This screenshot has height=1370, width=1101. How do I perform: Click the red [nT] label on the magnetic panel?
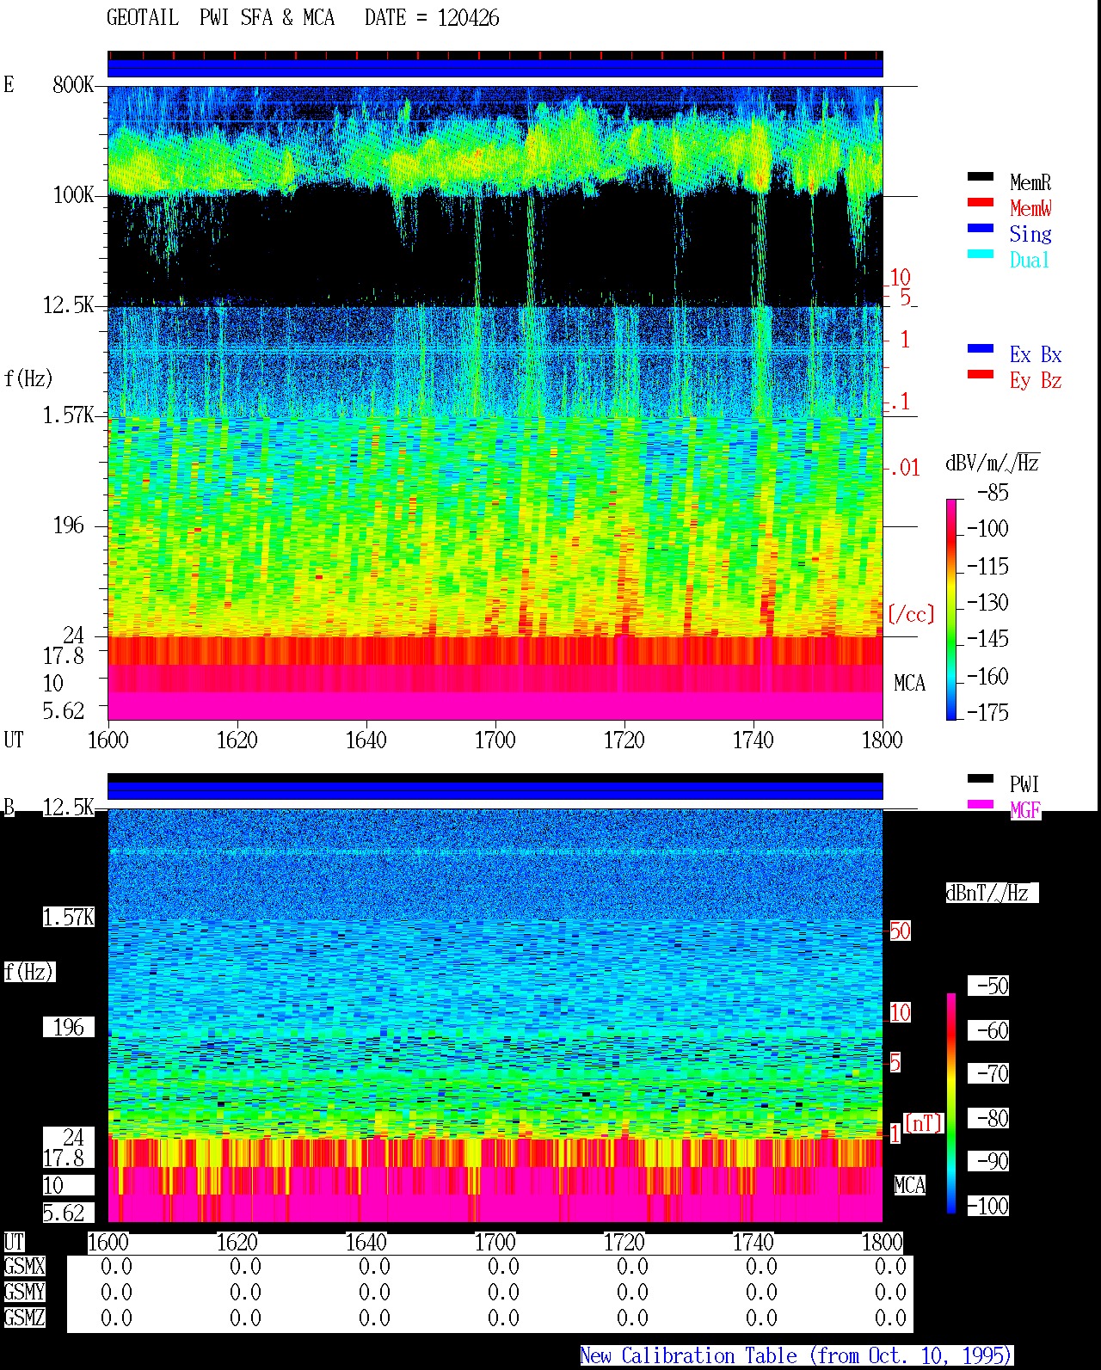[923, 1122]
